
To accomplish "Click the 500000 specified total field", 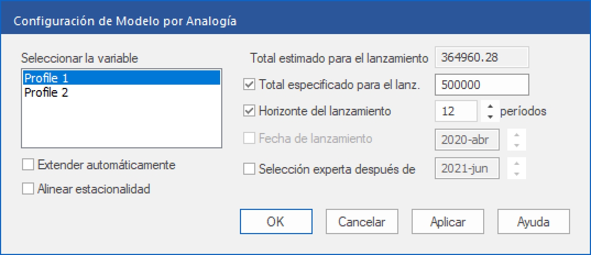I will (x=481, y=85).
